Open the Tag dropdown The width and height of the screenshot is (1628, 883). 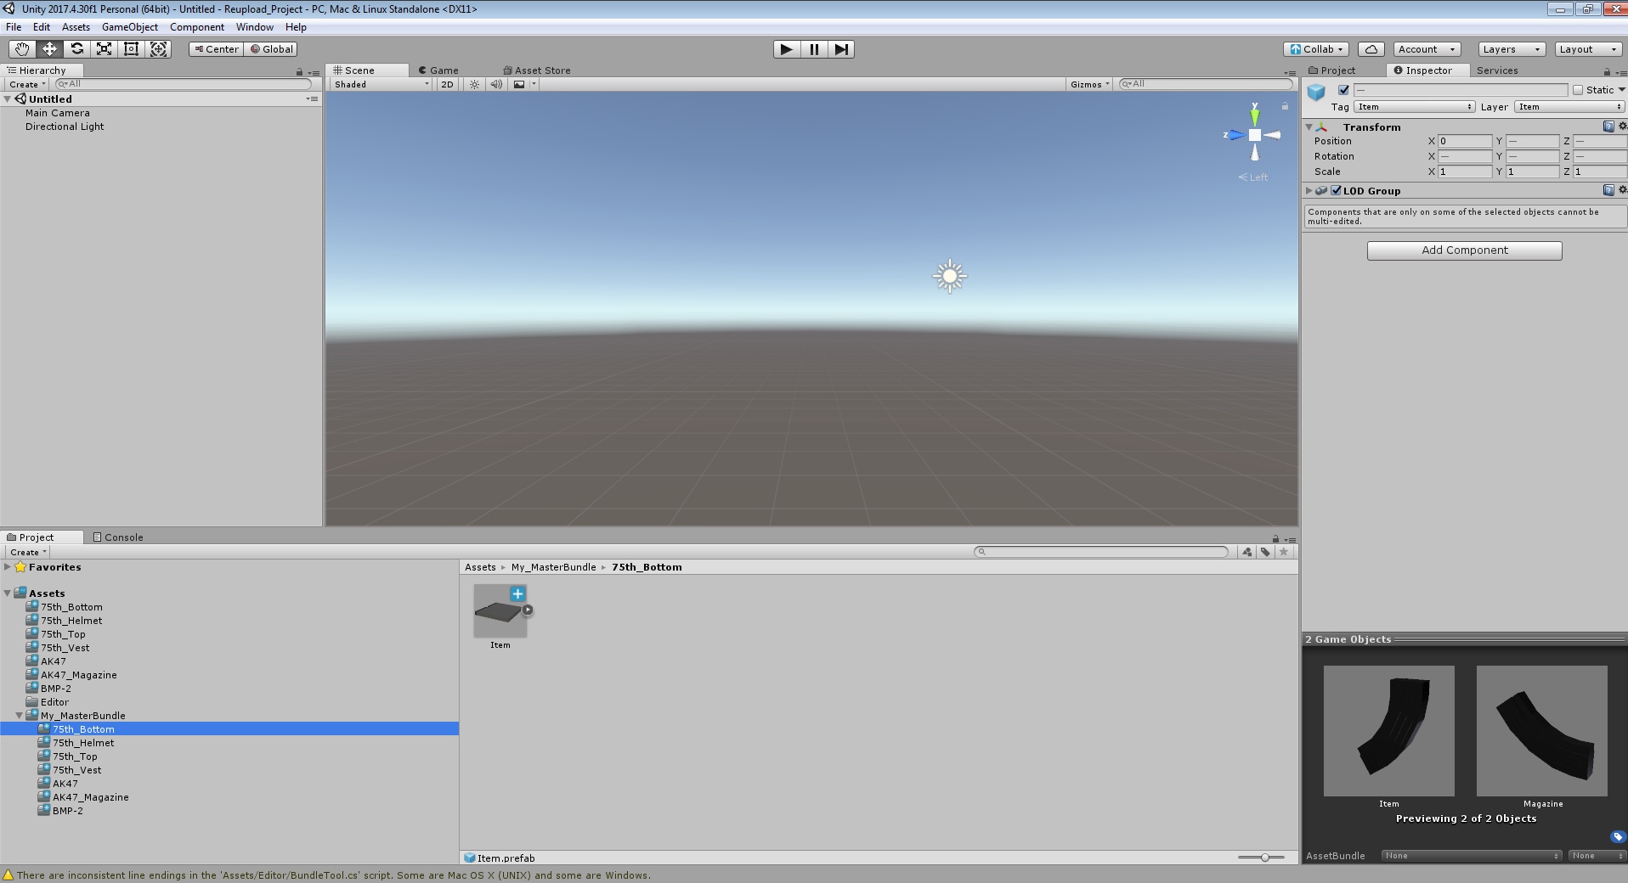[x=1415, y=107]
